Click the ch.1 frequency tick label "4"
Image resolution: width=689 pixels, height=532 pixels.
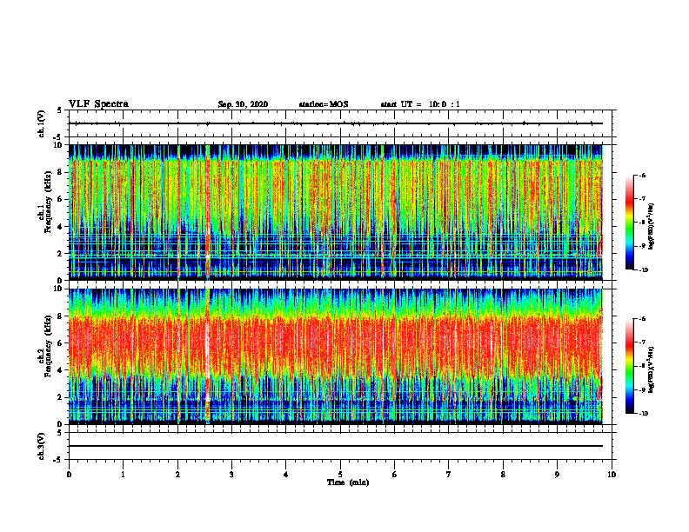61,227
